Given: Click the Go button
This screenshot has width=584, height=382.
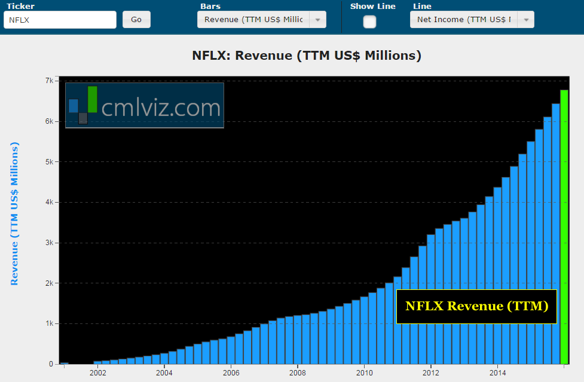Looking at the screenshot, I should 136,20.
